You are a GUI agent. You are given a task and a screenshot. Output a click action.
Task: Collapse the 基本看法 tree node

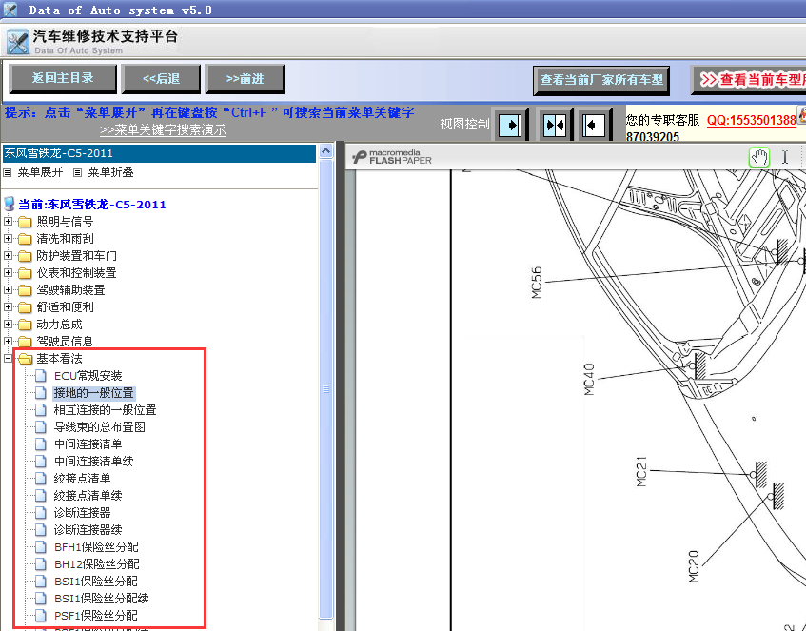point(8,359)
